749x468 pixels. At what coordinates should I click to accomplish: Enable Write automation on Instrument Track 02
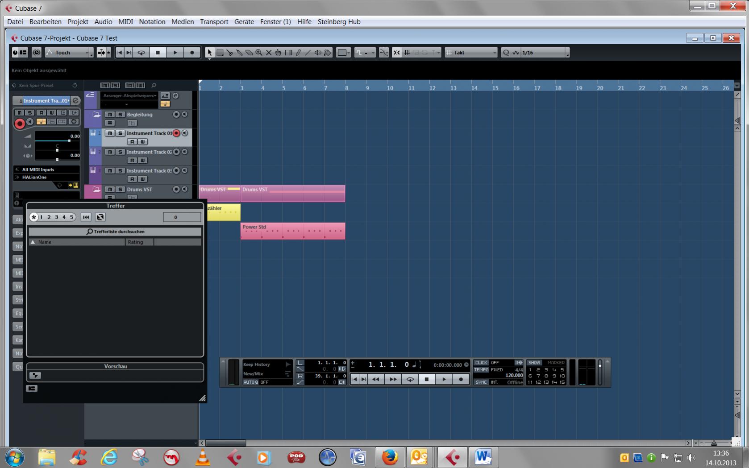click(x=142, y=161)
